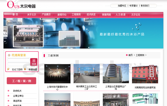Open the 朔州煤炭工业公司井工二矿 thumbnail
Viewport: 167px width, 106px height.
coord(87,73)
